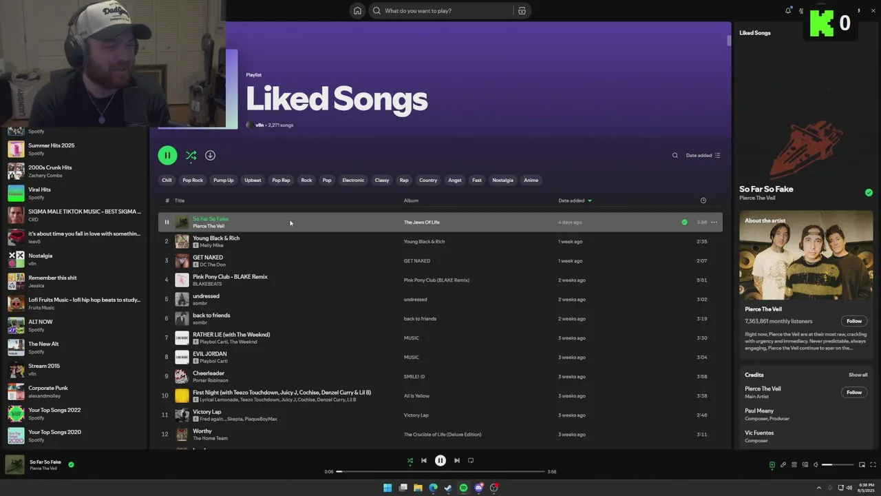
Task: Open the Date added sort dropdown
Action: click(x=703, y=156)
